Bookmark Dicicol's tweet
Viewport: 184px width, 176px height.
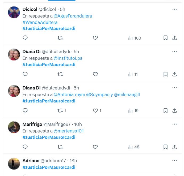pos(165,38)
